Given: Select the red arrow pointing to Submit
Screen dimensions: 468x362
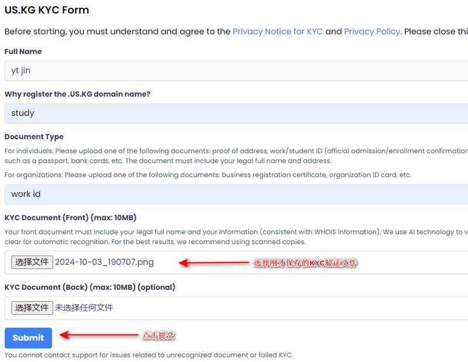Looking at the screenshot, I should pos(98,335).
